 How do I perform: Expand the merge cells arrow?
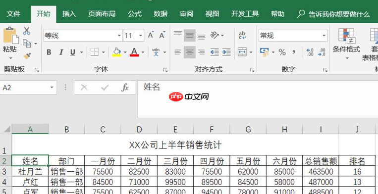click(x=251, y=52)
